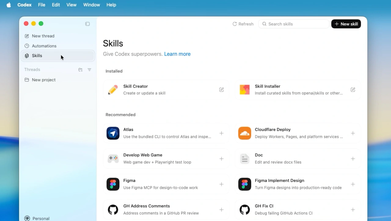Open the Threads filter control
This screenshot has width=391, height=221.
(89, 70)
